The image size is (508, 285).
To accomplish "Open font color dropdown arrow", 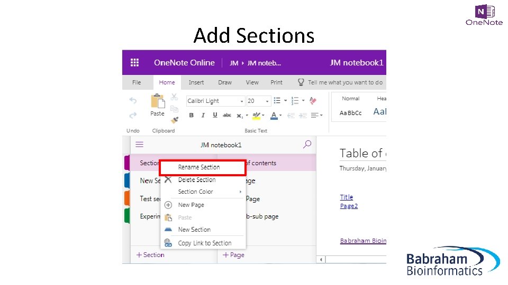I will click(280, 115).
